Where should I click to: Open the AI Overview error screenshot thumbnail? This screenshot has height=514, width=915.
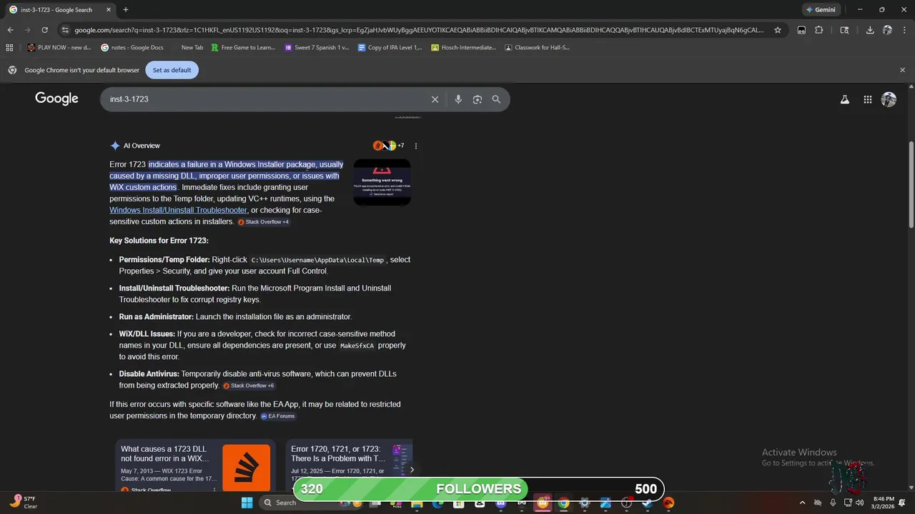382,182
